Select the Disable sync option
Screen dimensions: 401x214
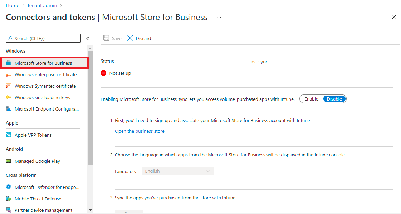pos(334,99)
